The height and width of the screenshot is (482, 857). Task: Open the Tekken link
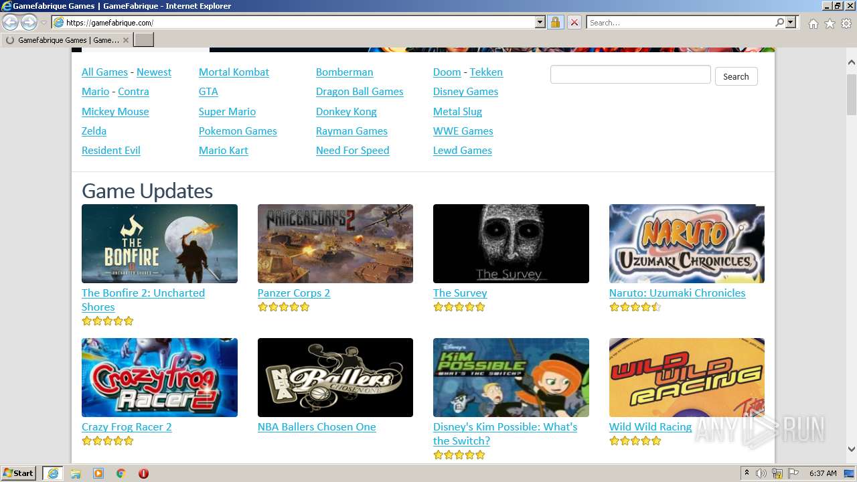click(x=486, y=72)
